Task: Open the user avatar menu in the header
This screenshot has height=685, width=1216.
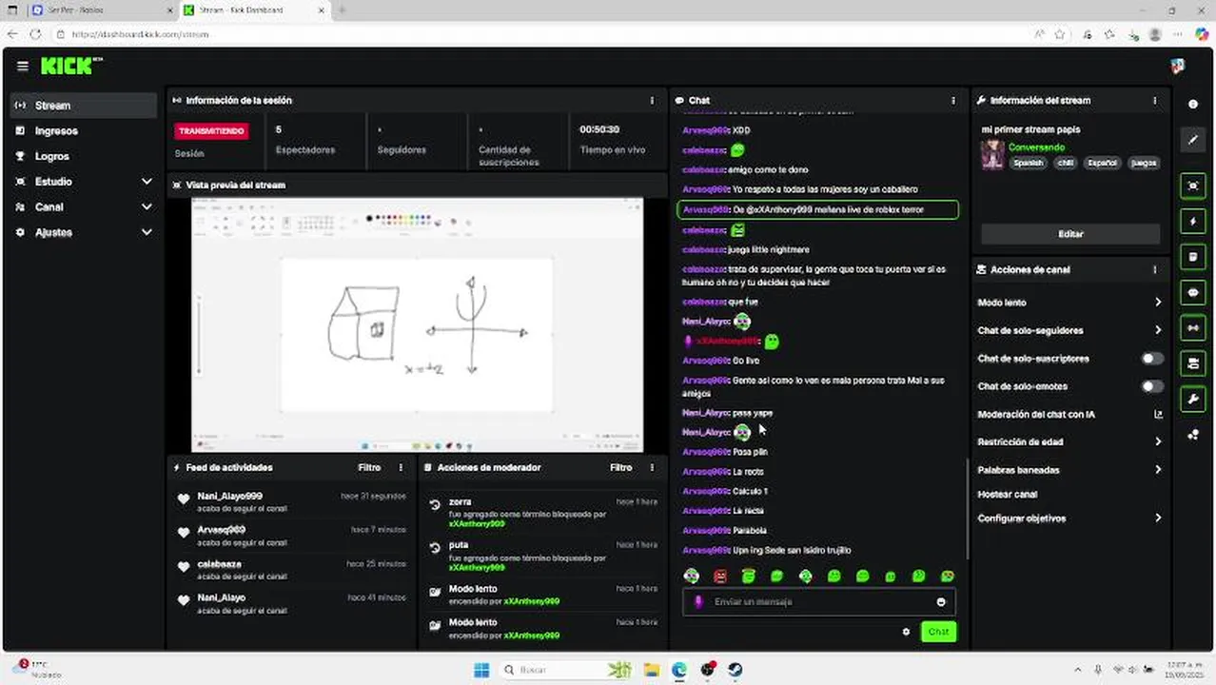Action: pos(1177,67)
